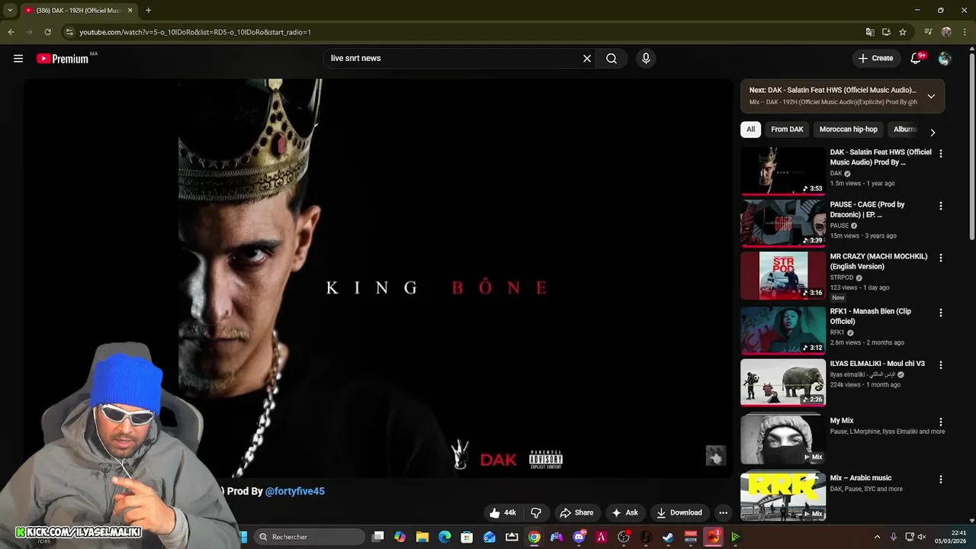Click the Windows taskbar search box
Viewport: 976px width, 549px height.
[308, 537]
